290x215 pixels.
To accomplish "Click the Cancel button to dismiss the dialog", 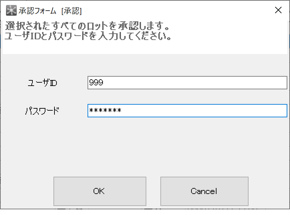I will tap(204, 191).
